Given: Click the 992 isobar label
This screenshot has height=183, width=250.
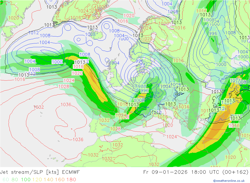Looking at the screenshot, I should pyautogui.click(x=144, y=64).
